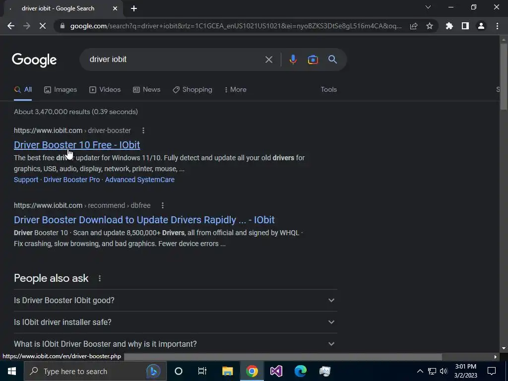Click the horizontal scrollbar right arrow
Screen dimensions: 508x381
496,357
